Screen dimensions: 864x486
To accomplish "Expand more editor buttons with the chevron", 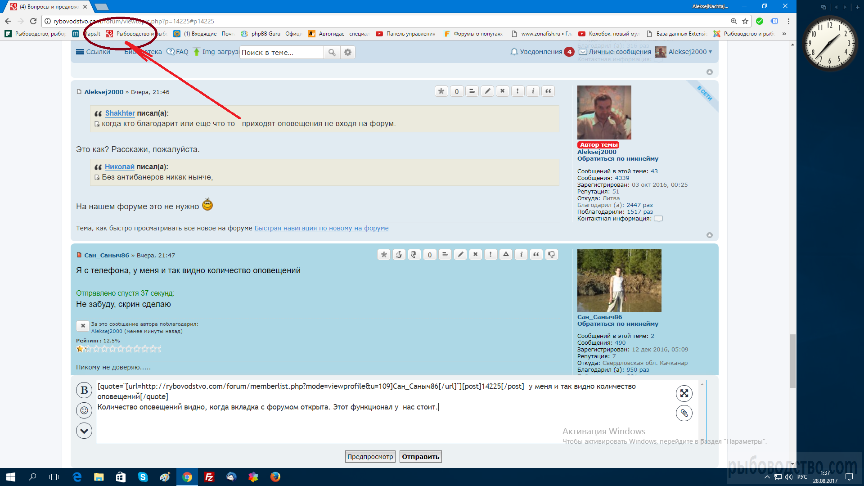I will pos(84,431).
